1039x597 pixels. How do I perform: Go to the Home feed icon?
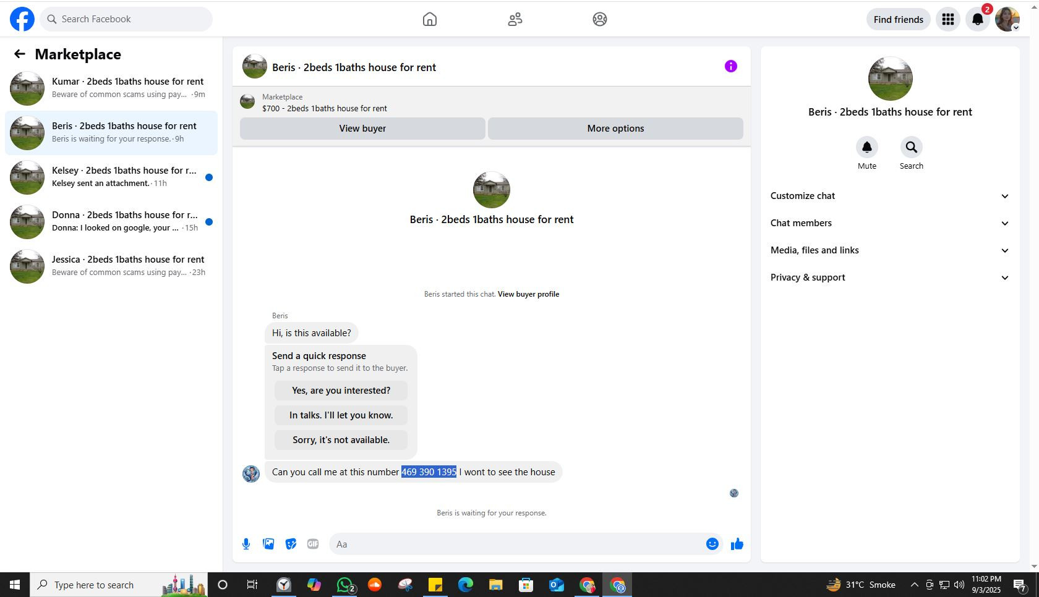pyautogui.click(x=430, y=19)
